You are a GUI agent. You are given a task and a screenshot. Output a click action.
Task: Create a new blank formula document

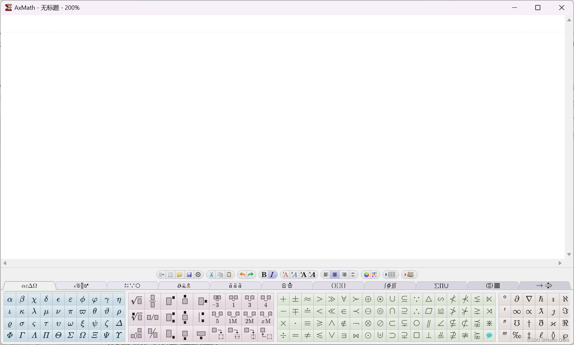pyautogui.click(x=171, y=275)
